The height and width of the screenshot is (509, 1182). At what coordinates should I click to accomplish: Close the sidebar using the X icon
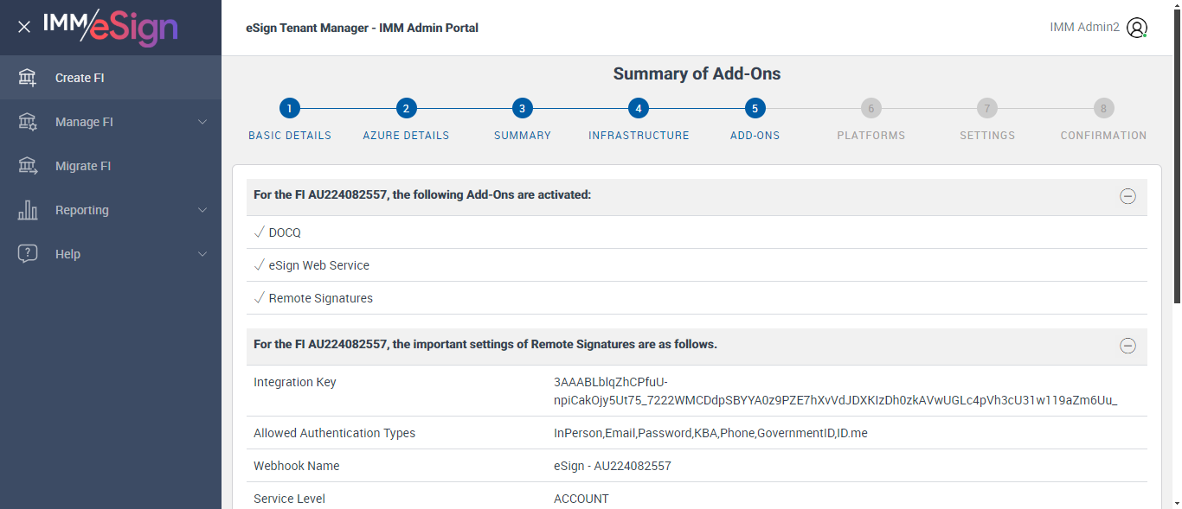[x=24, y=27]
